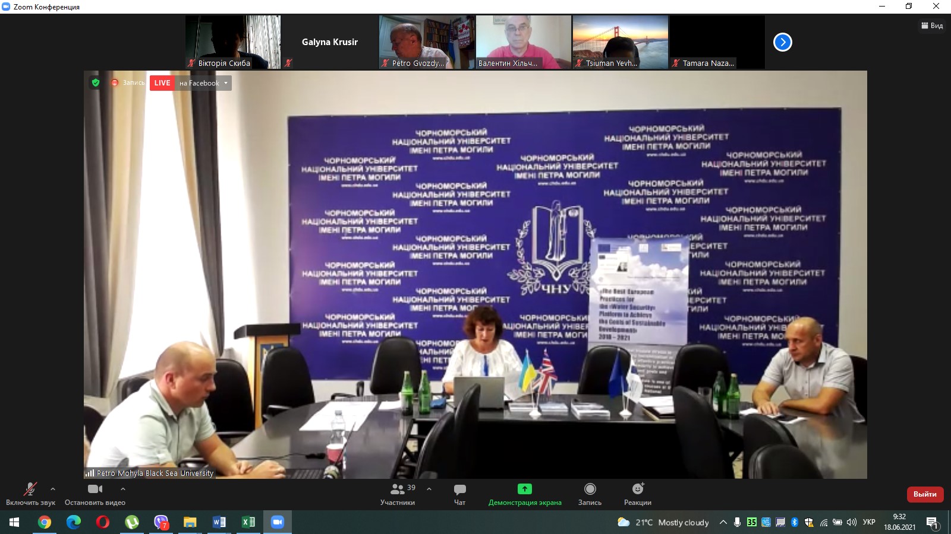Open Google Chrome from taskbar
The height and width of the screenshot is (534, 951).
pyautogui.click(x=45, y=522)
